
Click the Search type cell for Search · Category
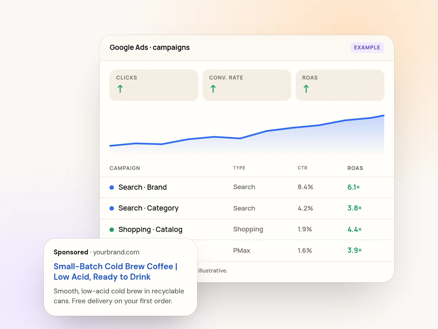pyautogui.click(x=244, y=208)
